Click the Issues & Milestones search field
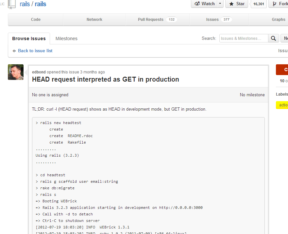The height and width of the screenshot is (234, 288). pos(243,38)
